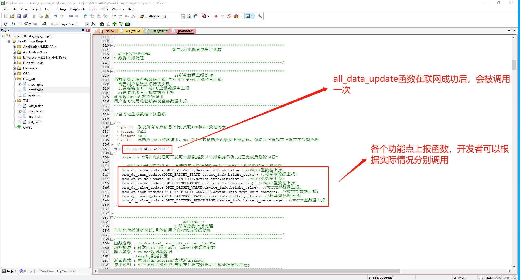Click the Manage Run-Time Environment green diamond icon
The width and height of the screenshot is (520, 280).
pyautogui.click(x=115, y=24)
